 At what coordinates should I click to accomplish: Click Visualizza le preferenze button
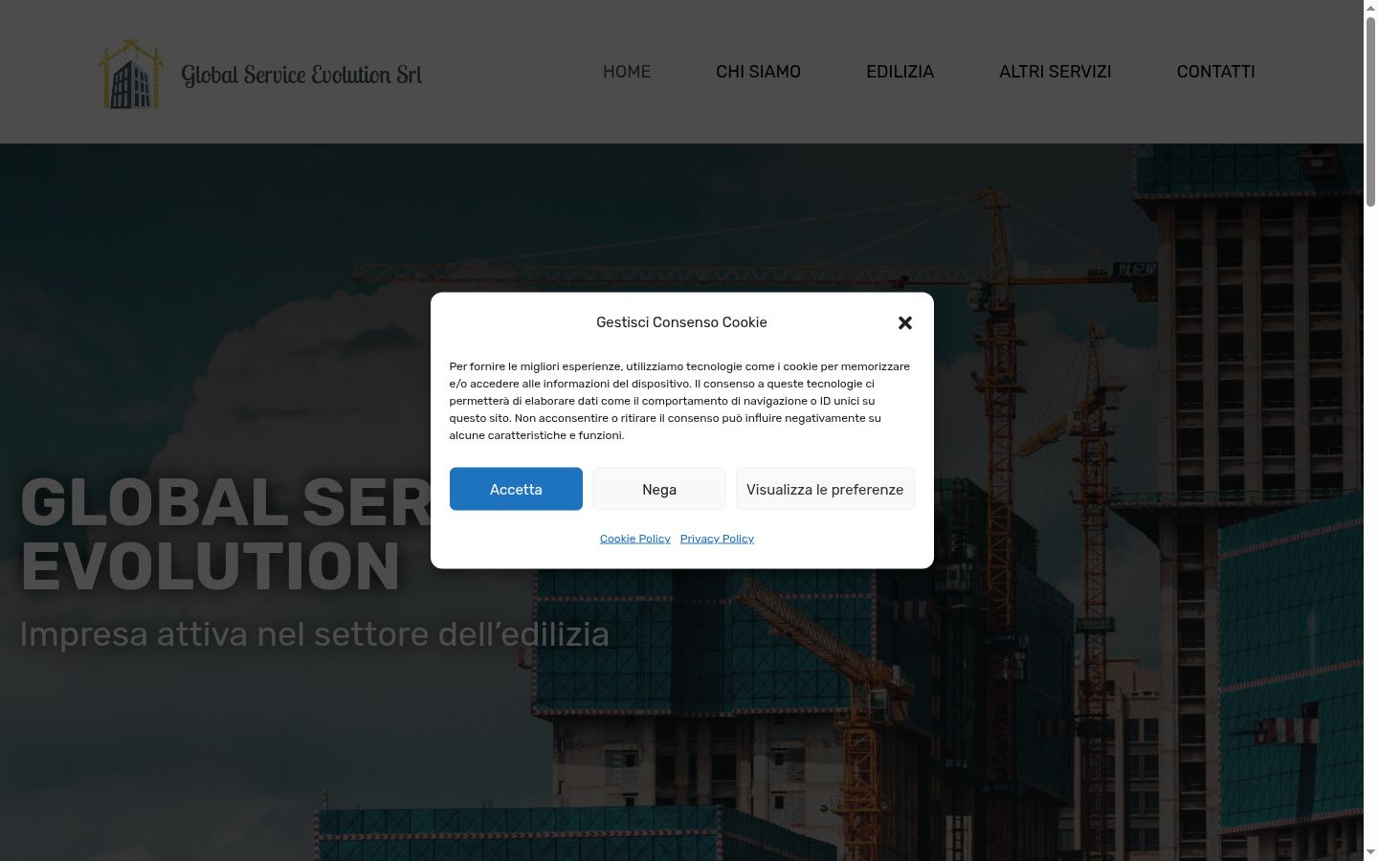coord(825,489)
